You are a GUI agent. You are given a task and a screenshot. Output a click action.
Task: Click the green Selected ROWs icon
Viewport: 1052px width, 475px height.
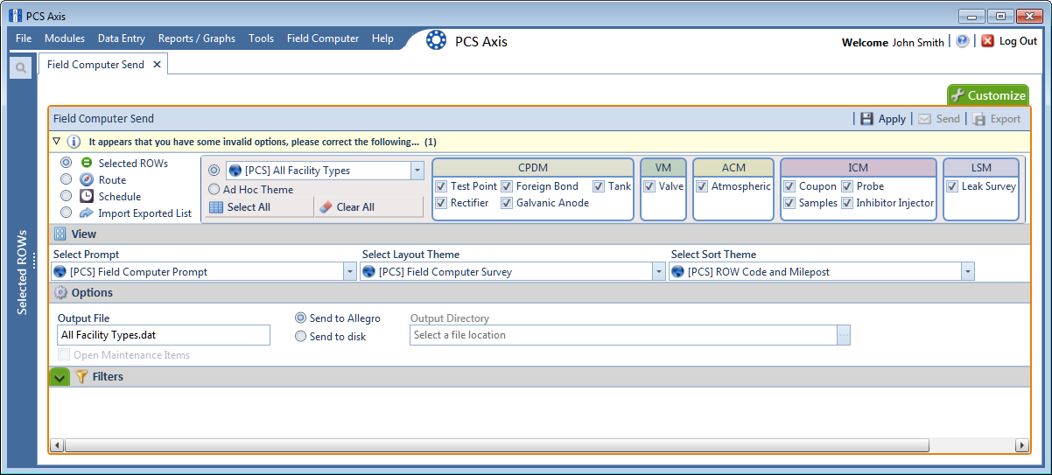point(87,163)
